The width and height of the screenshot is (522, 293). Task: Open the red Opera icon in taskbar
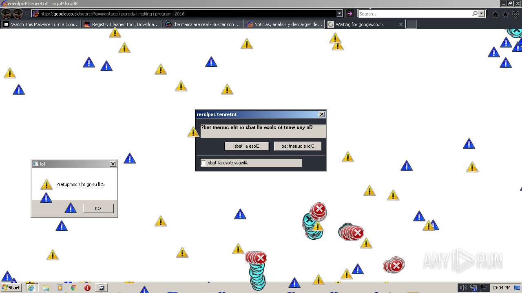click(87, 288)
